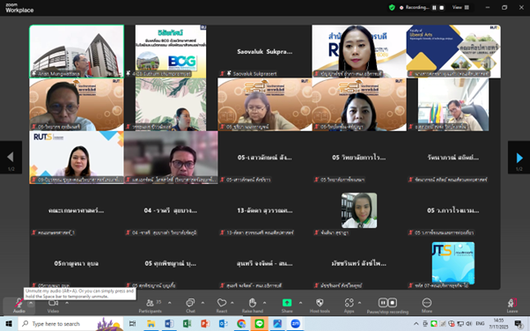530x331 pixels.
Task: Open File Explorer from the taskbar
Action: pyautogui.click(x=151, y=324)
